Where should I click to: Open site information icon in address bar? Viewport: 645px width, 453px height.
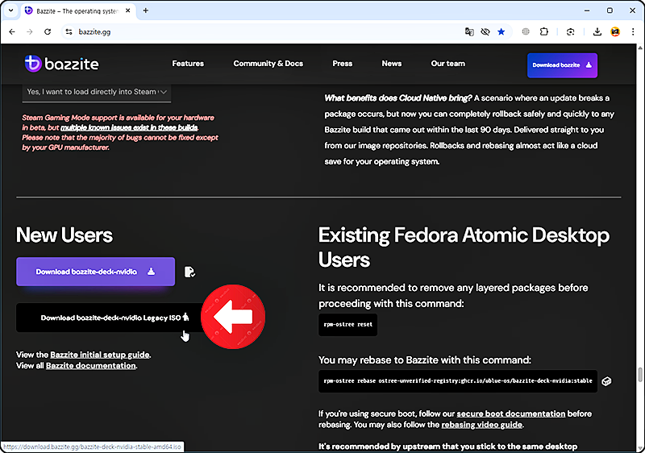click(x=69, y=31)
